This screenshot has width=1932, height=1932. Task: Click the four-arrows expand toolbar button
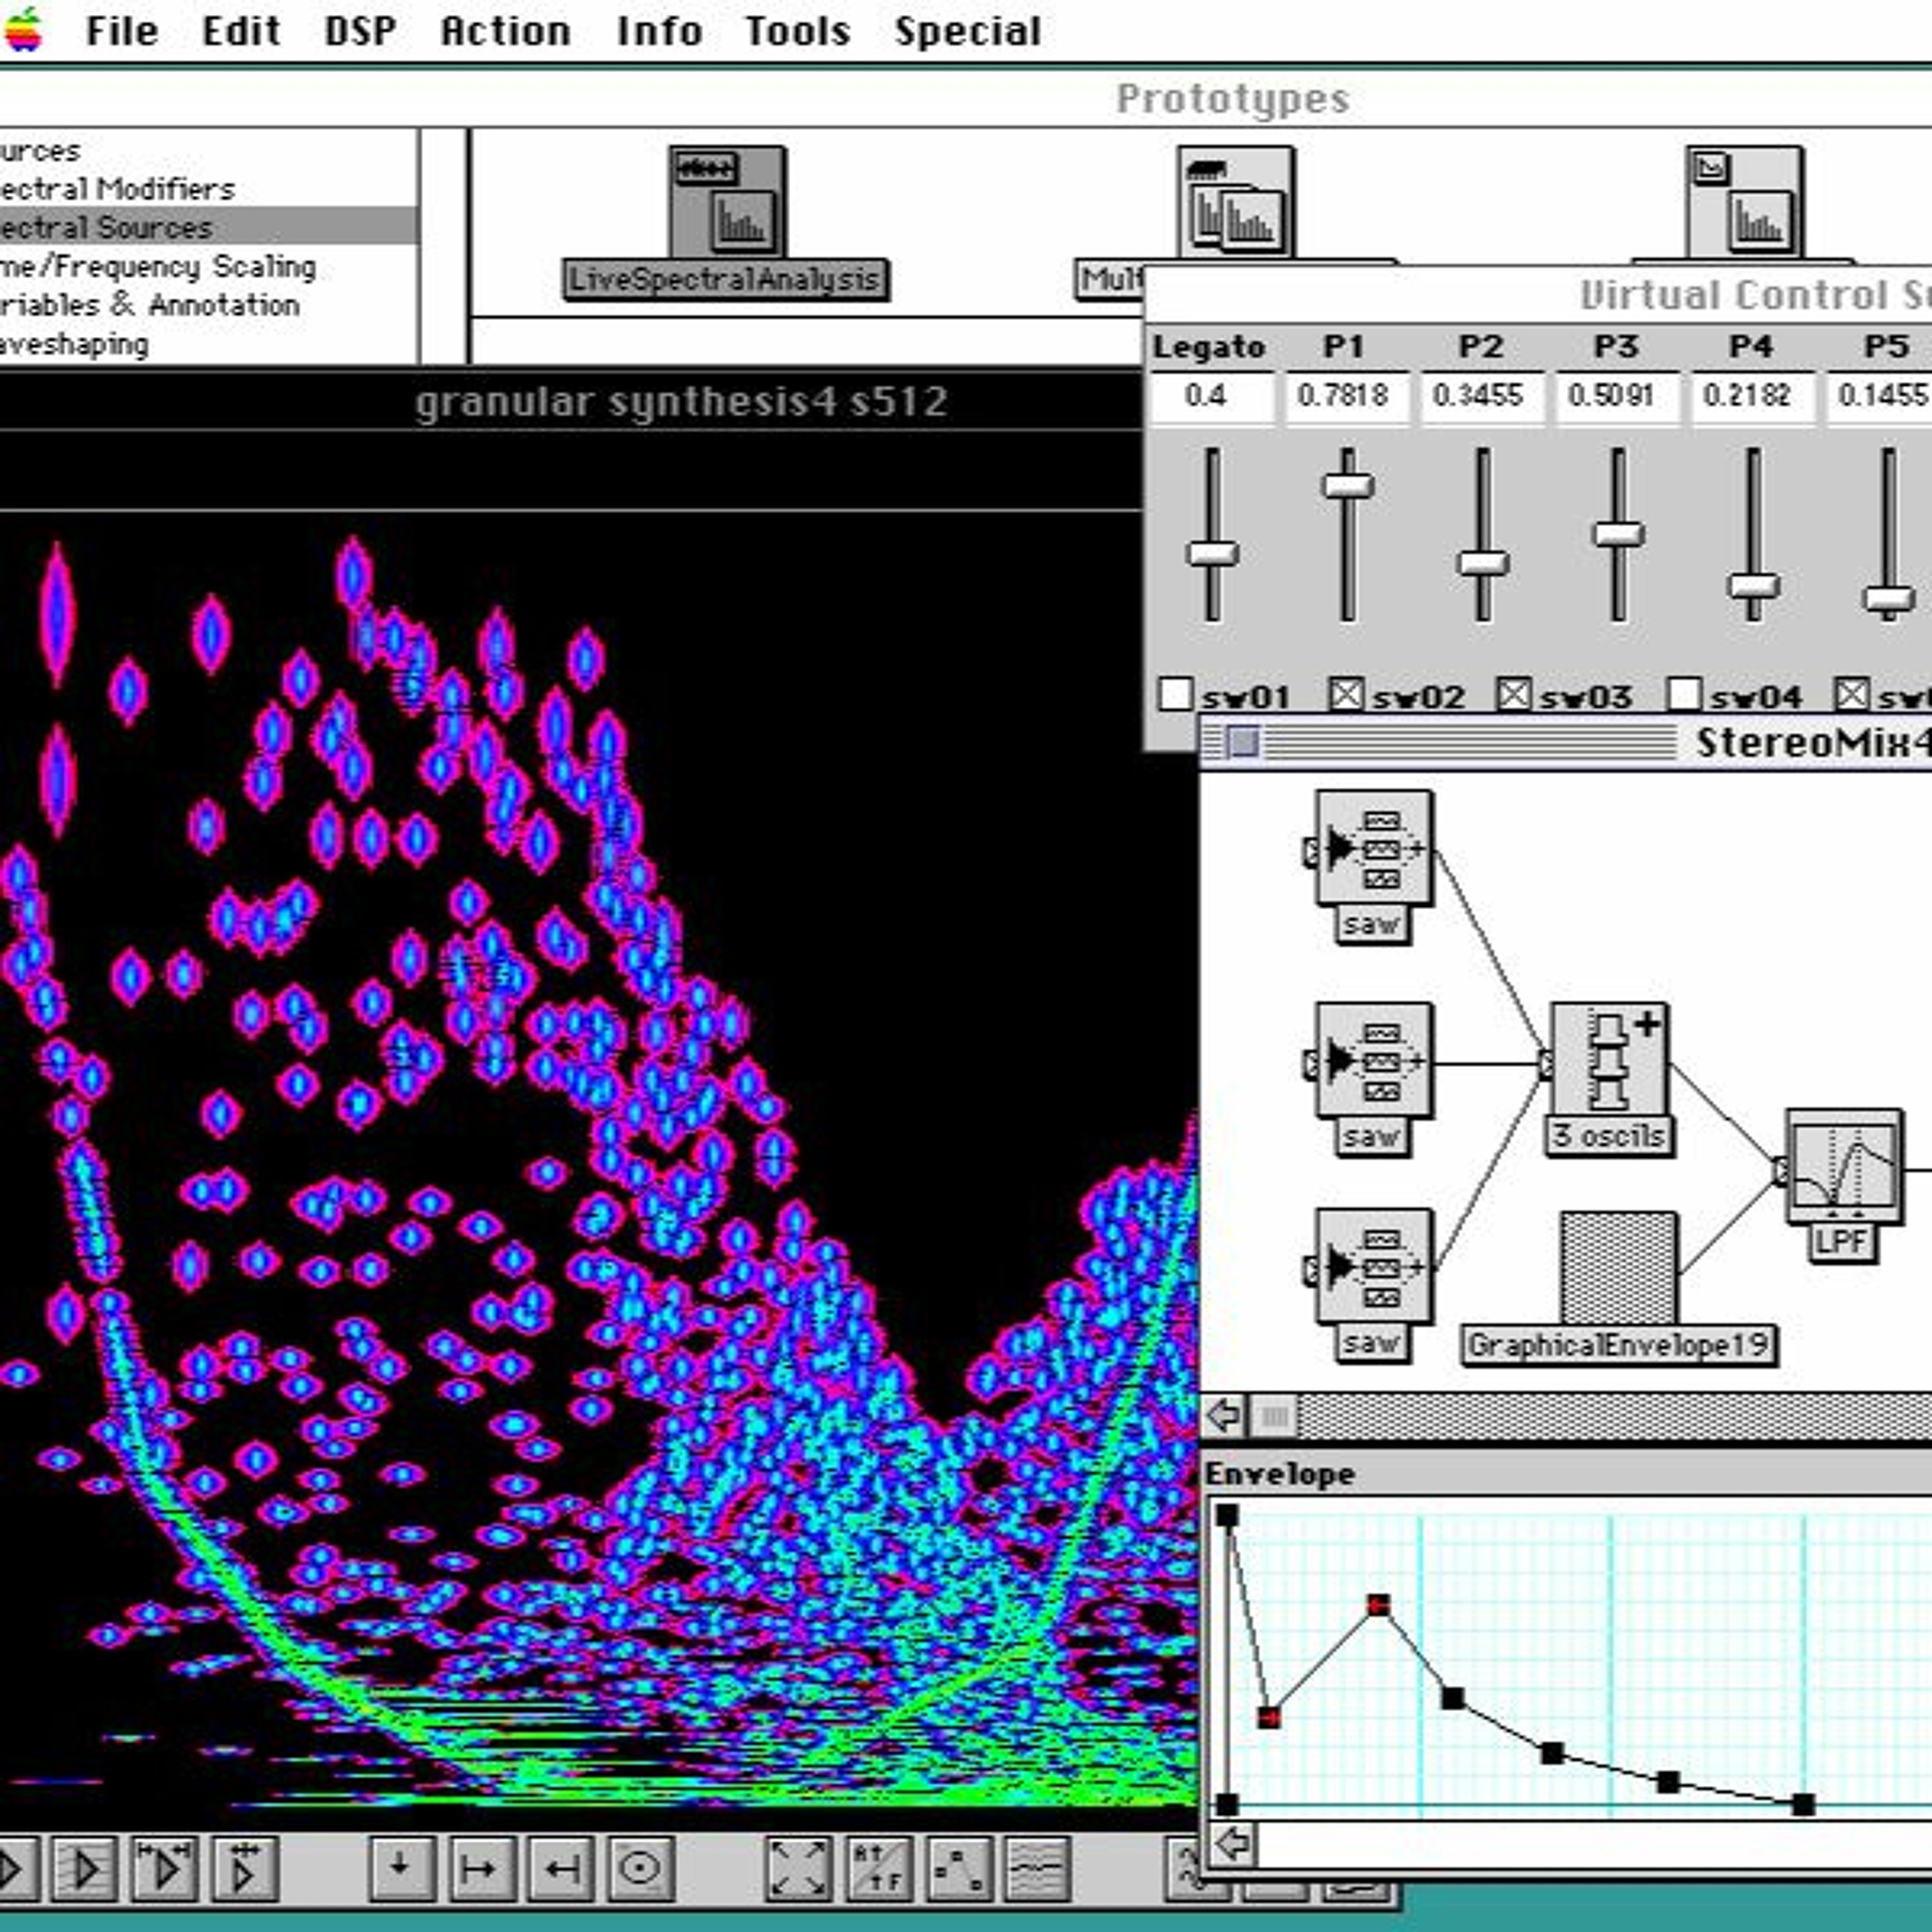798,1868
